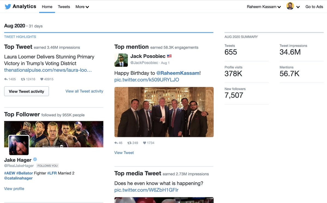Open the Home tab
Image resolution: width=327 pixels, height=203 pixels.
47,7
